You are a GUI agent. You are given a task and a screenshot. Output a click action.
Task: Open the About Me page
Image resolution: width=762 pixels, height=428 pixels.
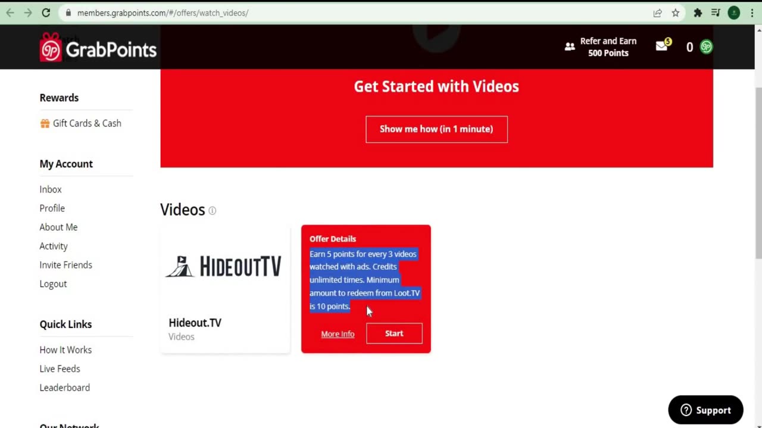point(58,227)
